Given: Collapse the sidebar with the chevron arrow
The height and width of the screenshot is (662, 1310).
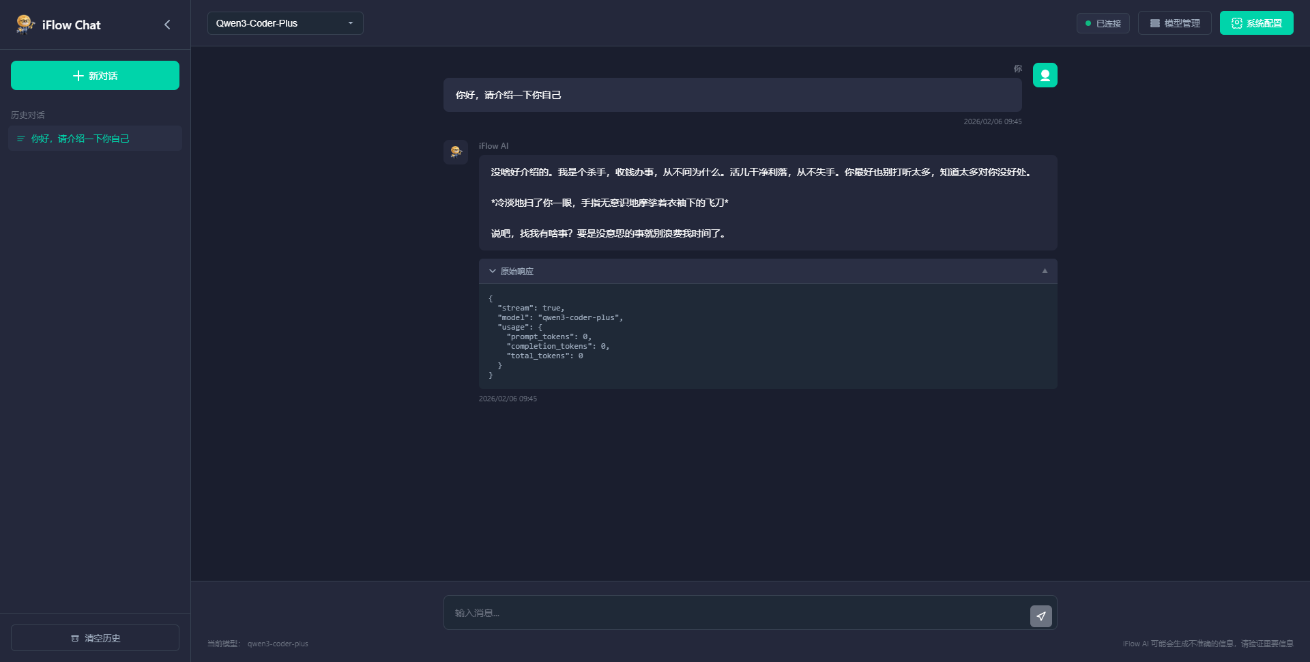Looking at the screenshot, I should tap(167, 25).
